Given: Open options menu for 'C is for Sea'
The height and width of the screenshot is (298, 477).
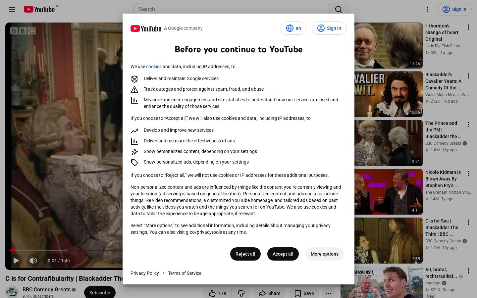Looking at the screenshot, I should [x=468, y=222].
